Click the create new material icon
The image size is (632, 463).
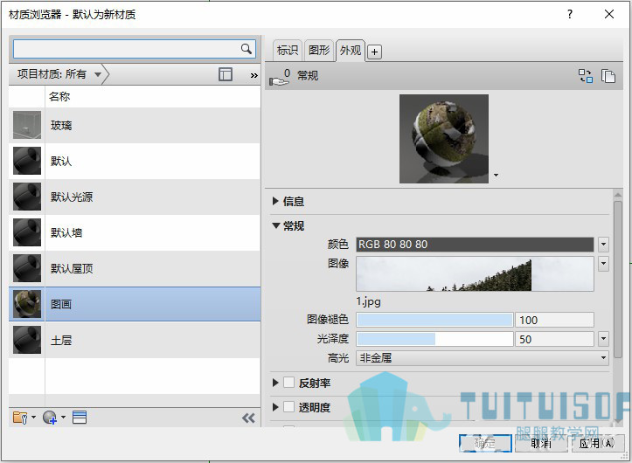coord(50,417)
